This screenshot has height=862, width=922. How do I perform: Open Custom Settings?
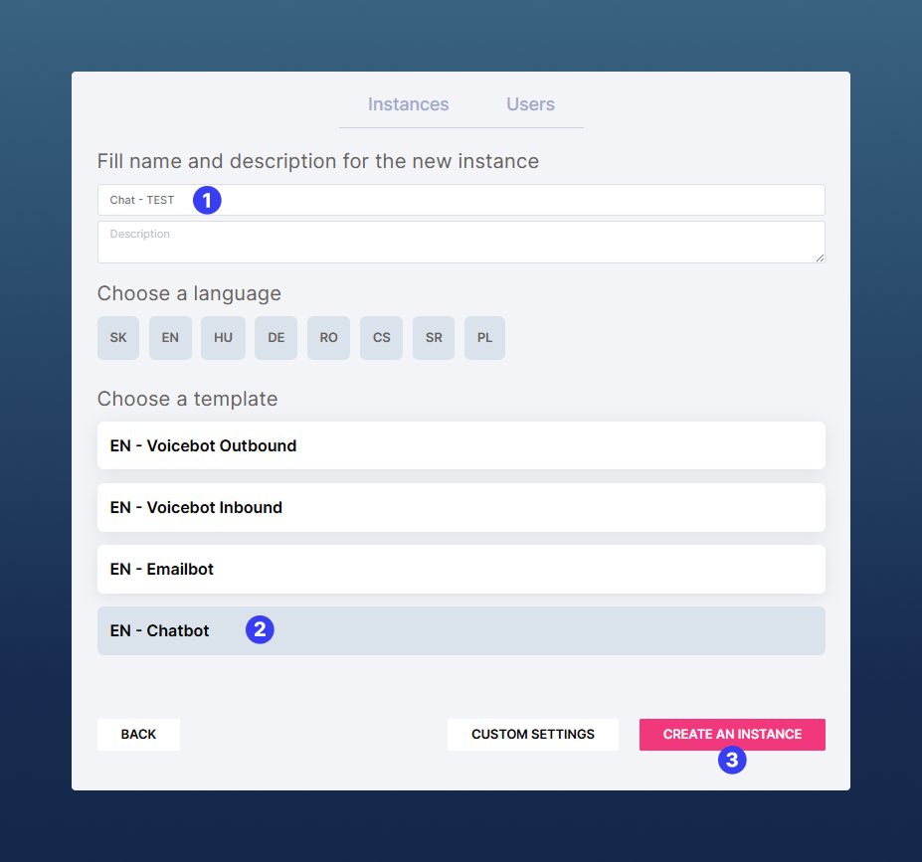pyautogui.click(x=532, y=734)
